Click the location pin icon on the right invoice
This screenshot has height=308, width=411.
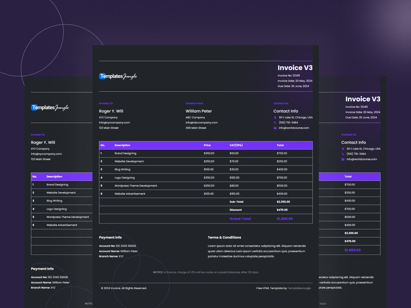coord(343,149)
